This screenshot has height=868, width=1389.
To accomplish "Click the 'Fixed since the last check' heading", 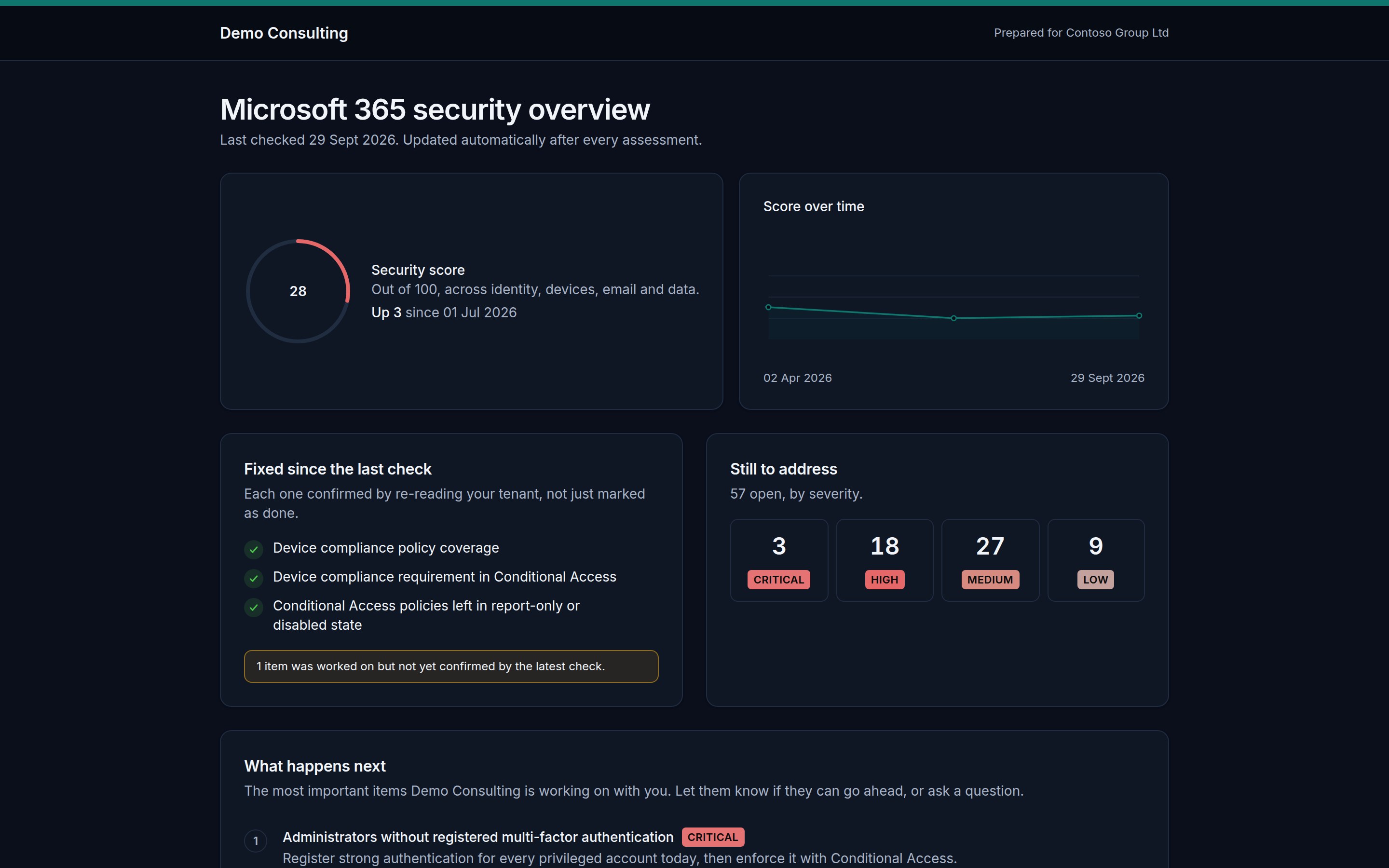I will pyautogui.click(x=338, y=469).
